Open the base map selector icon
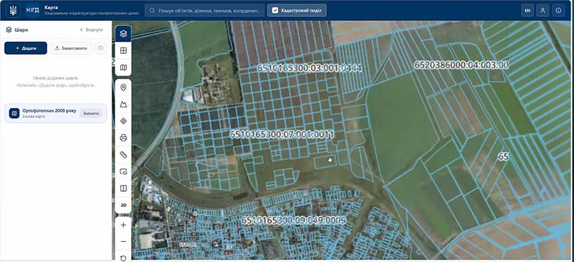This screenshot has width=574, height=262. click(124, 68)
